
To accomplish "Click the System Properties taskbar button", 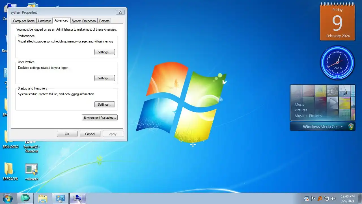I will point(78,198).
